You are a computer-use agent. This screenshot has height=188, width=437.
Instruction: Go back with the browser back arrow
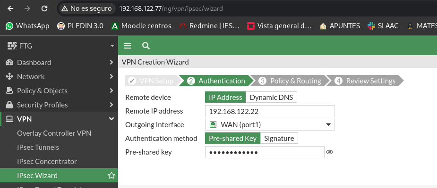click(10, 8)
